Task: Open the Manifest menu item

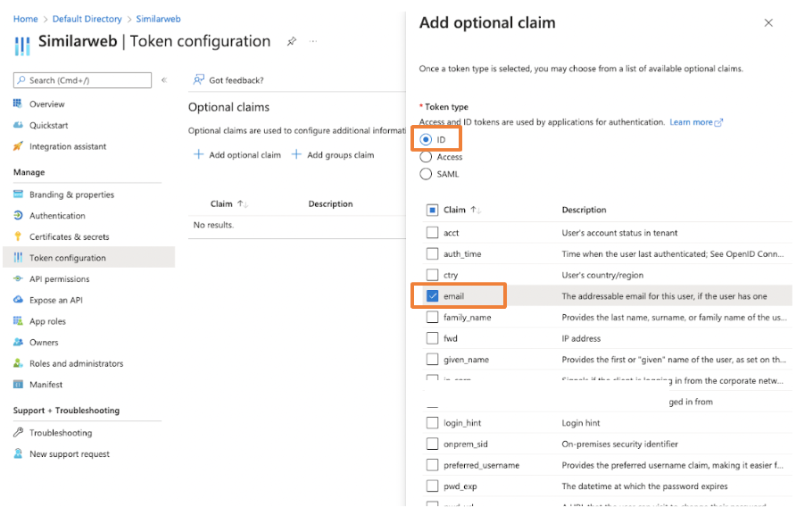Action: (x=46, y=385)
